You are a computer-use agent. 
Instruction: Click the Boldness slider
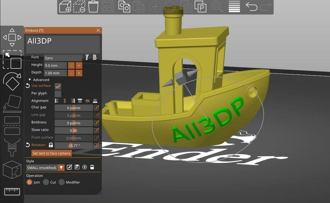click(74, 123)
